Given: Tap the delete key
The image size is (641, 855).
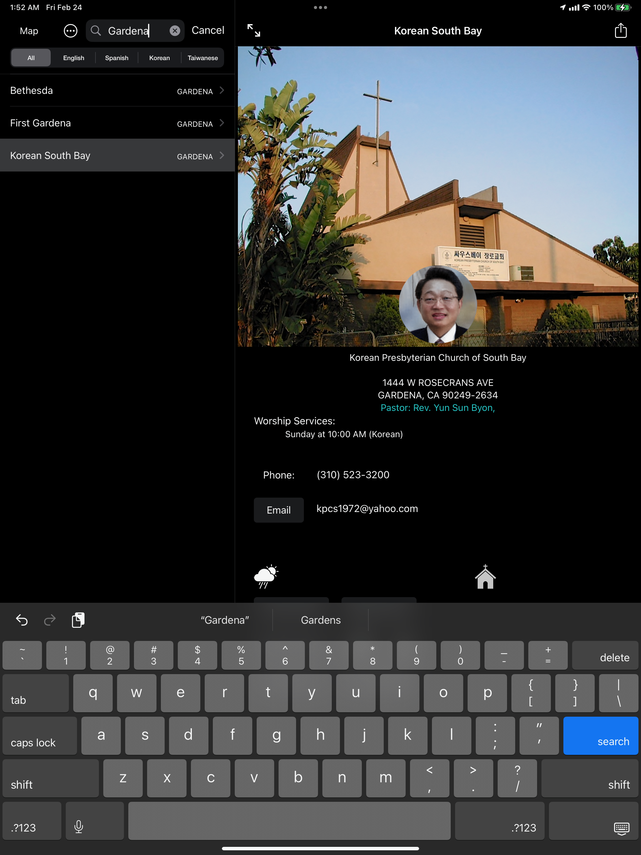Looking at the screenshot, I should 605,655.
